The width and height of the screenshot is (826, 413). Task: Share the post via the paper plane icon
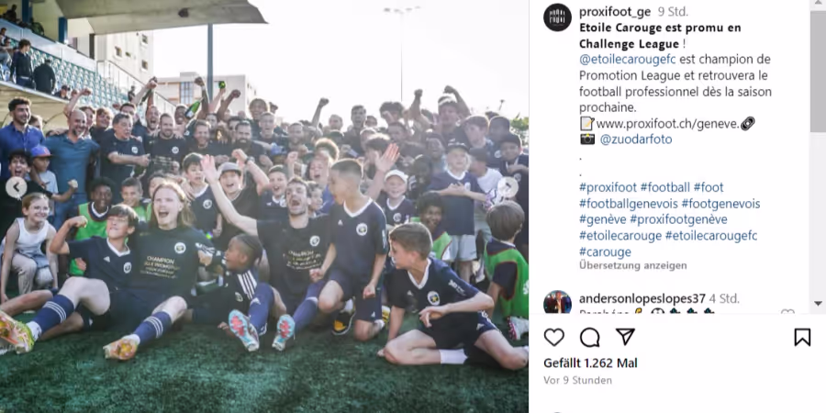(625, 337)
